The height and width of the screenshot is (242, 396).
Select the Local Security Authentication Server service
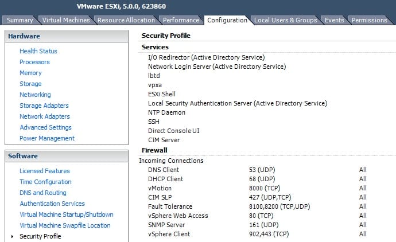click(238, 103)
